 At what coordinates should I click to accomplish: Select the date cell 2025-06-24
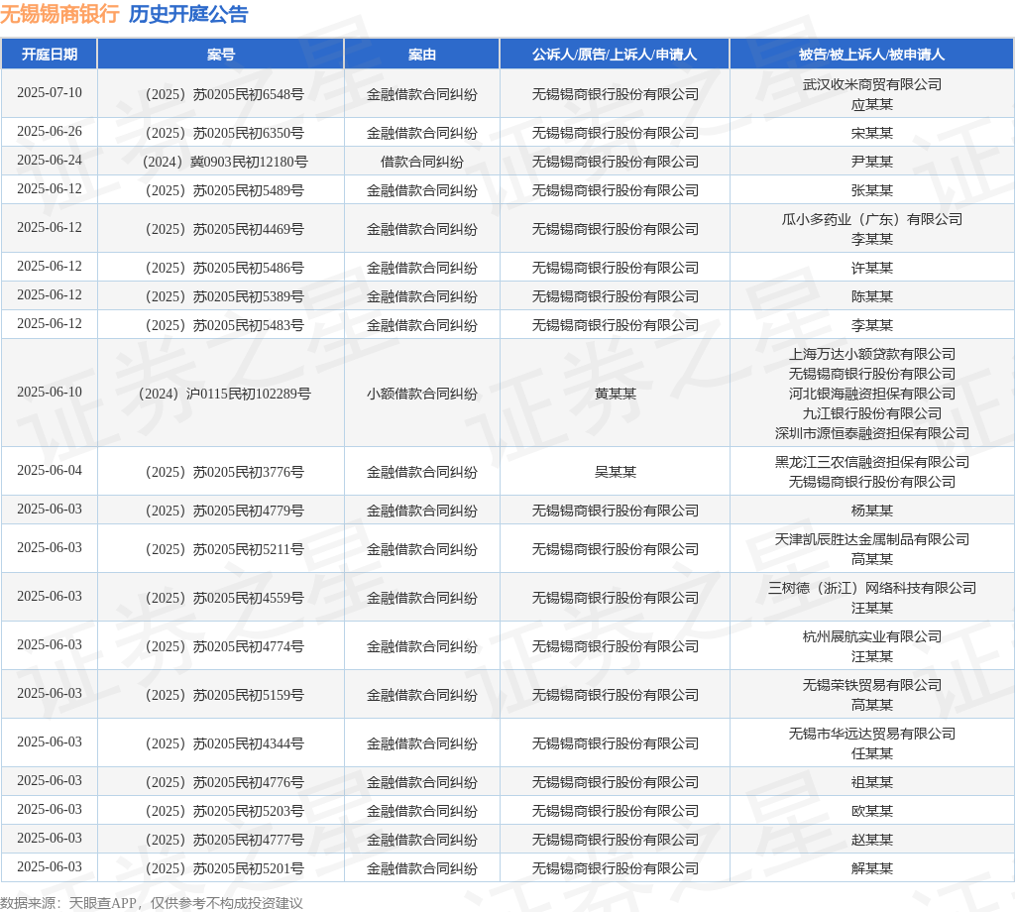[x=50, y=160]
